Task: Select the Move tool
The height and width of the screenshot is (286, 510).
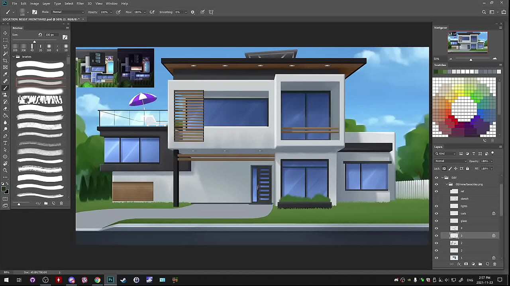Action: [x=5, y=33]
